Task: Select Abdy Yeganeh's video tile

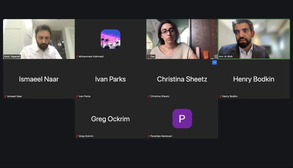Action: tap(39, 39)
